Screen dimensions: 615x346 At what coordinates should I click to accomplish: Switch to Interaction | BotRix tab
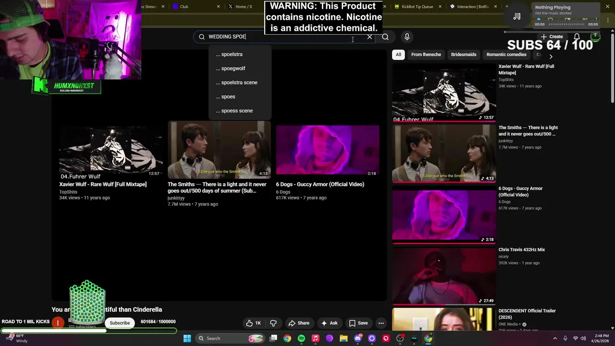473,7
